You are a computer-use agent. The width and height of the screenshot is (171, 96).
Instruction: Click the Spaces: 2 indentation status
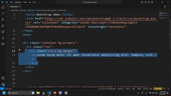pyautogui.click(x=121, y=89)
